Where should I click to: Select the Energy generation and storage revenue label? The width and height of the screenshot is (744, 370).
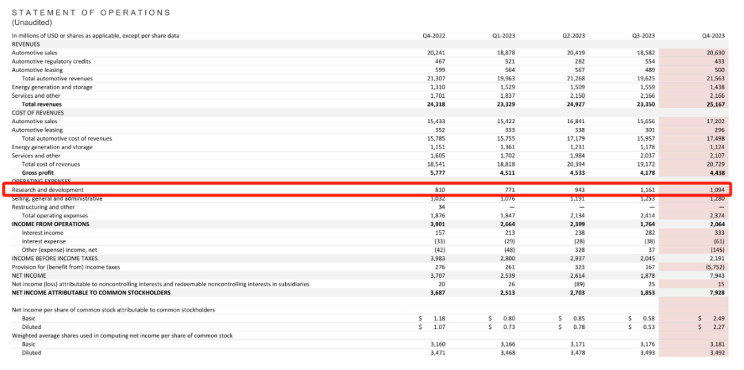[52, 87]
